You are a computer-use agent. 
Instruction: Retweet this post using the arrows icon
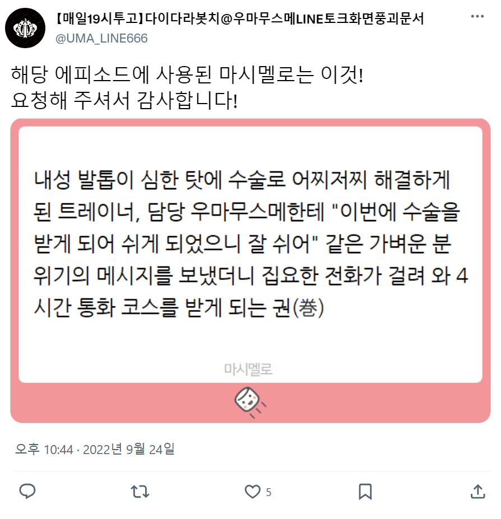point(140,492)
